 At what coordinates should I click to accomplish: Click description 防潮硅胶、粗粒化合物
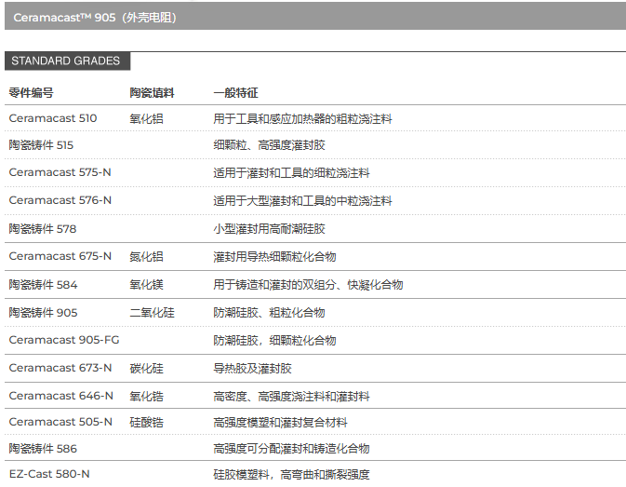(269, 313)
